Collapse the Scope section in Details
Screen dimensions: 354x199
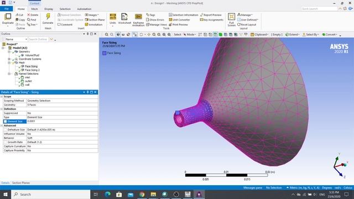coord(2,97)
